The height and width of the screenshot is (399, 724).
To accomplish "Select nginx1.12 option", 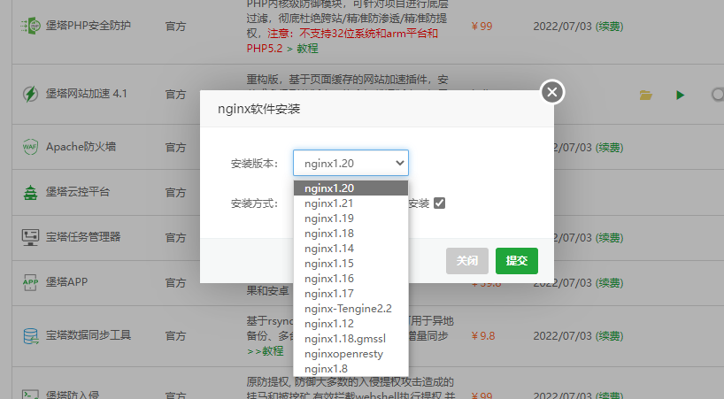I will [x=350, y=324].
